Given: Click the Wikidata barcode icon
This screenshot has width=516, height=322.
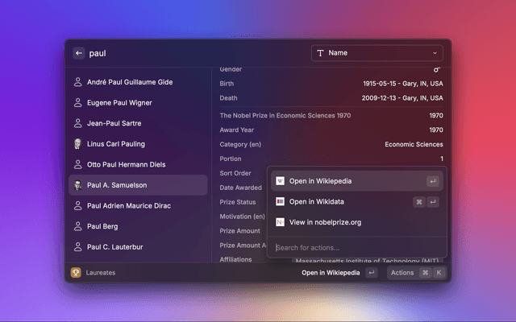Looking at the screenshot, I should (x=280, y=201).
